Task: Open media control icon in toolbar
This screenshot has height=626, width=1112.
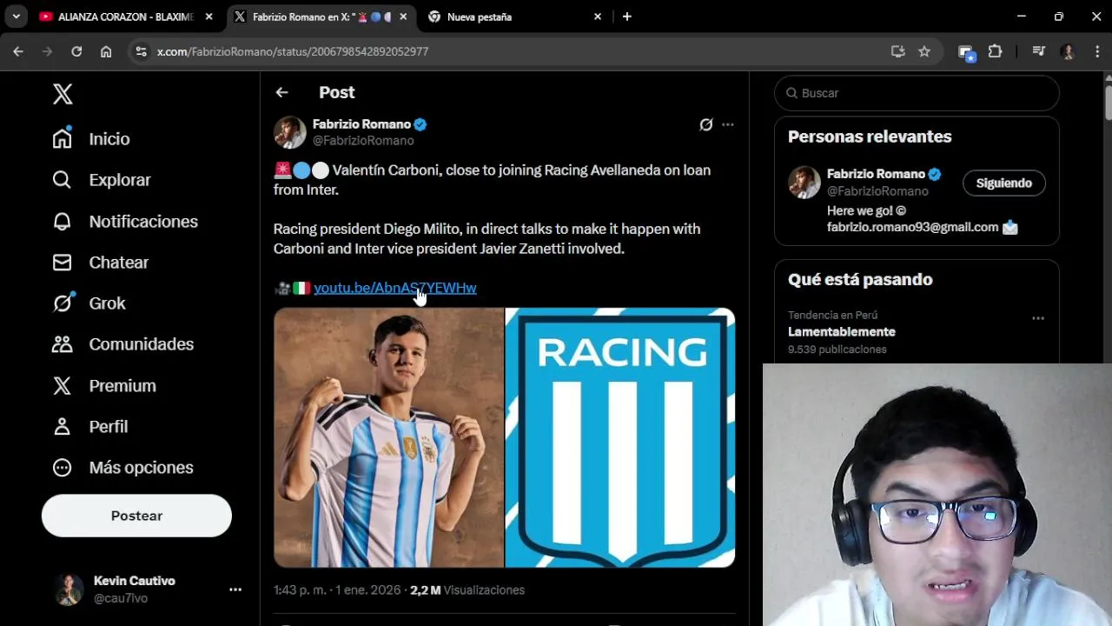Action: [x=1039, y=51]
